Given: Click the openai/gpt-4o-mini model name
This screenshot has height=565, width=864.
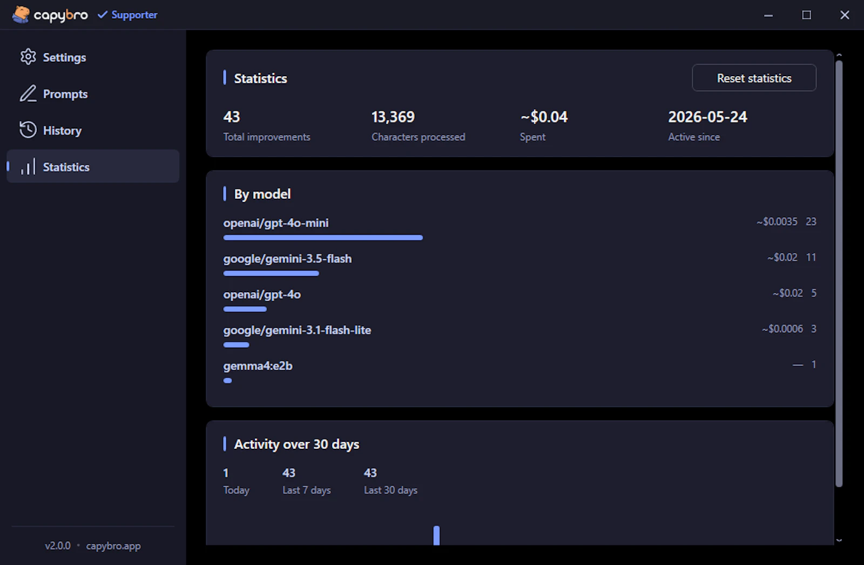Looking at the screenshot, I should (x=276, y=223).
